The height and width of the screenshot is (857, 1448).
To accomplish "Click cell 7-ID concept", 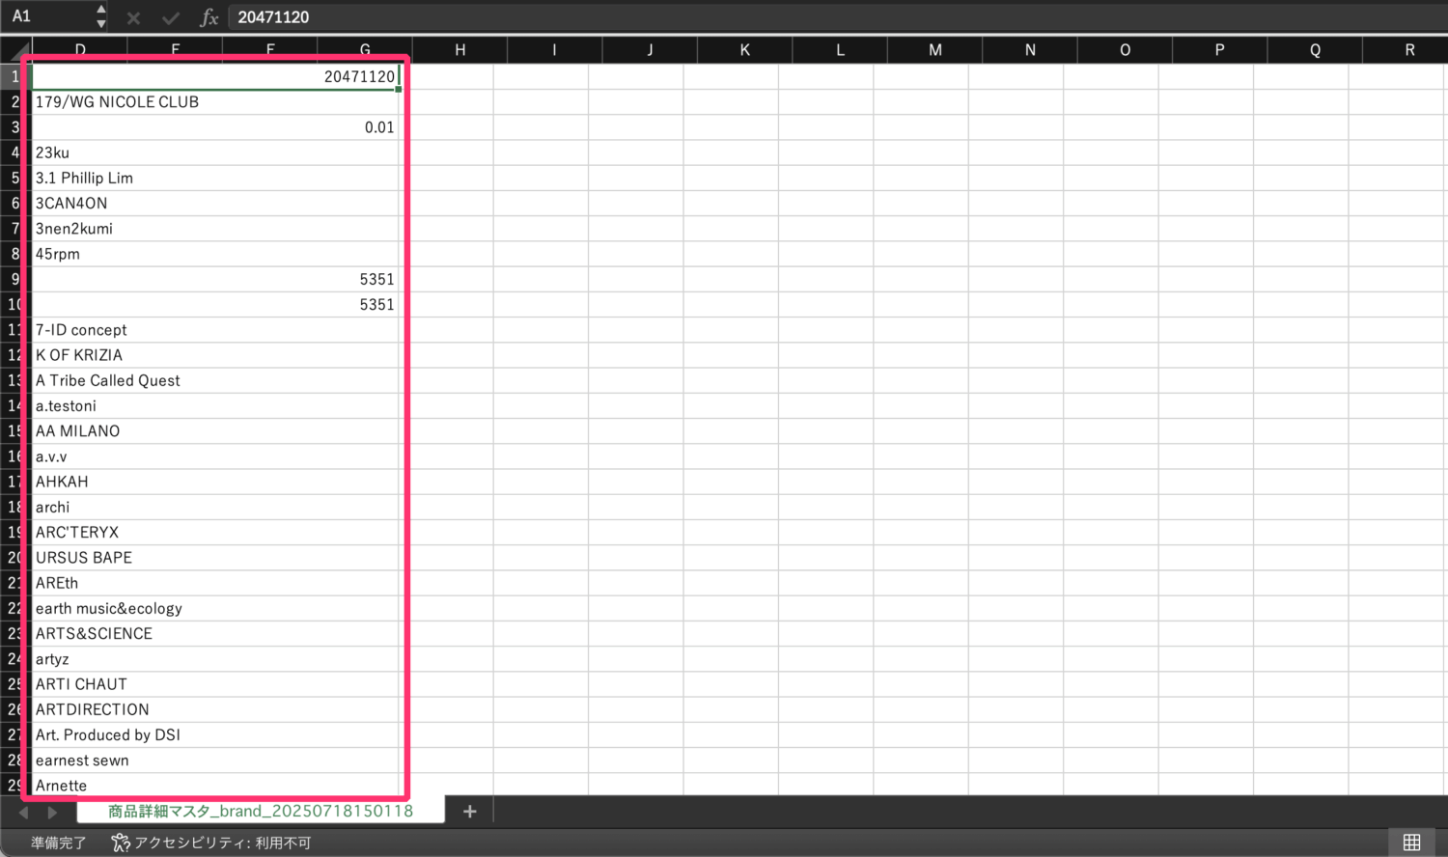I will 216,330.
